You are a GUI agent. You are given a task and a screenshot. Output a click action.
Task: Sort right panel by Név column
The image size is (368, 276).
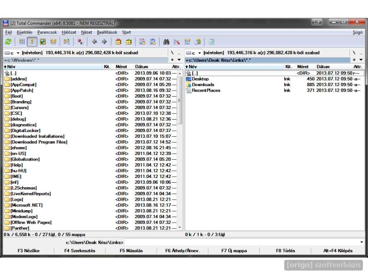click(235, 67)
